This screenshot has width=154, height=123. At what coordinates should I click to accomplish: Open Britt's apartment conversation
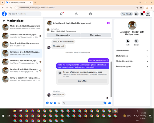pos(22,45)
